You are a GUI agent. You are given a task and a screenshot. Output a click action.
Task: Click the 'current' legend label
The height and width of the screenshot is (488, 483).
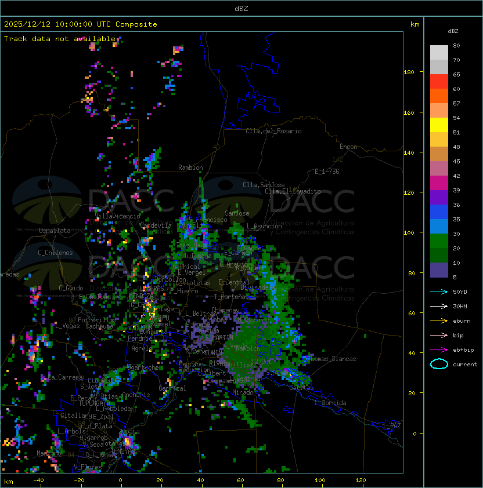coord(465,365)
